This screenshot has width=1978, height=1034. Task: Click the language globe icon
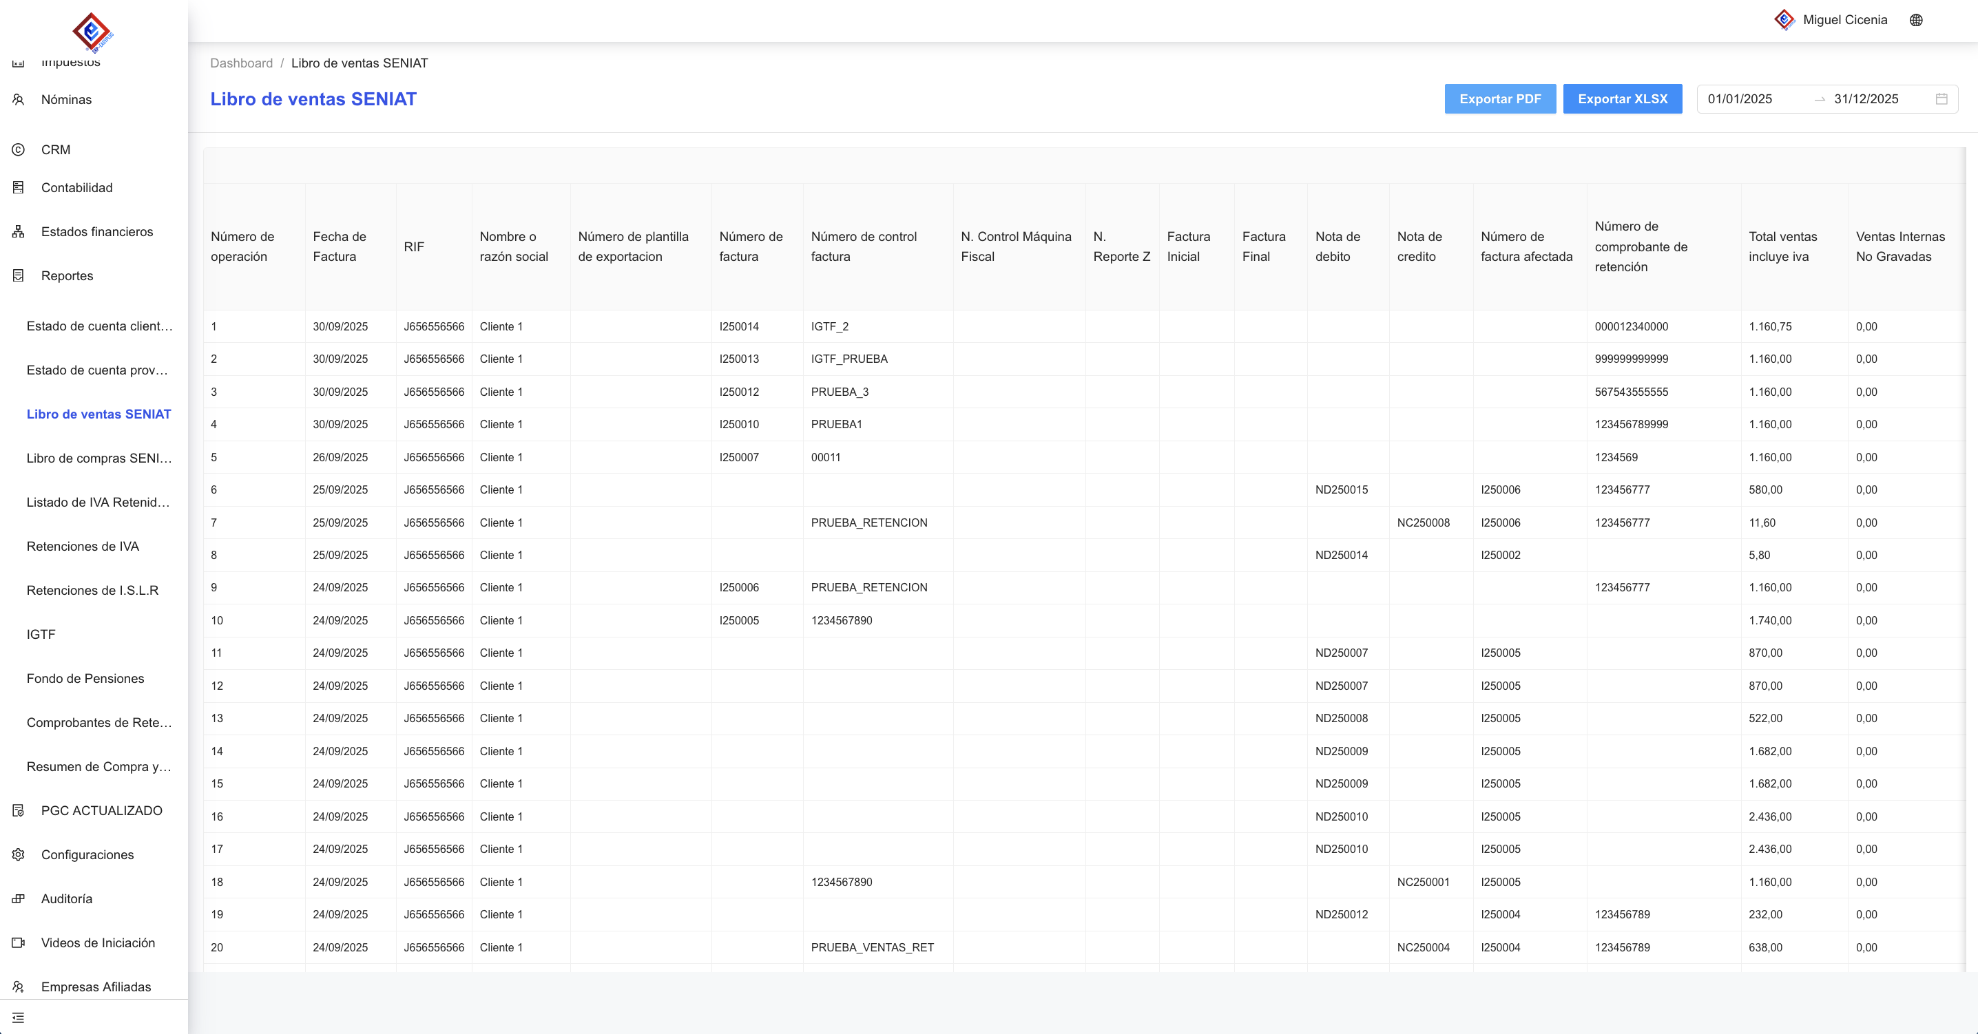pos(1916,20)
